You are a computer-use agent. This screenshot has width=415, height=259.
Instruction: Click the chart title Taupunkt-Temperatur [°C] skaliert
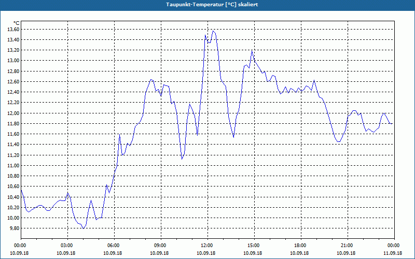pos(212,5)
